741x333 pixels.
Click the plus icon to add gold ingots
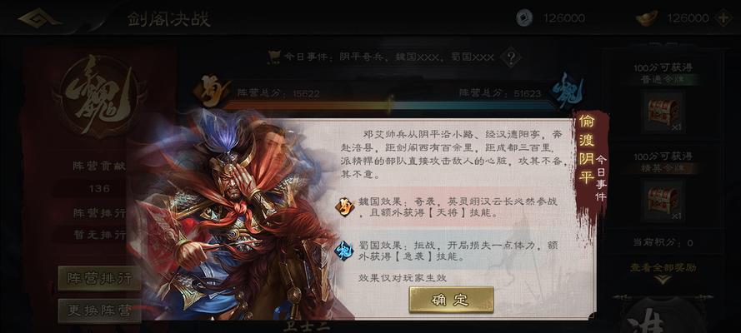coord(723,18)
